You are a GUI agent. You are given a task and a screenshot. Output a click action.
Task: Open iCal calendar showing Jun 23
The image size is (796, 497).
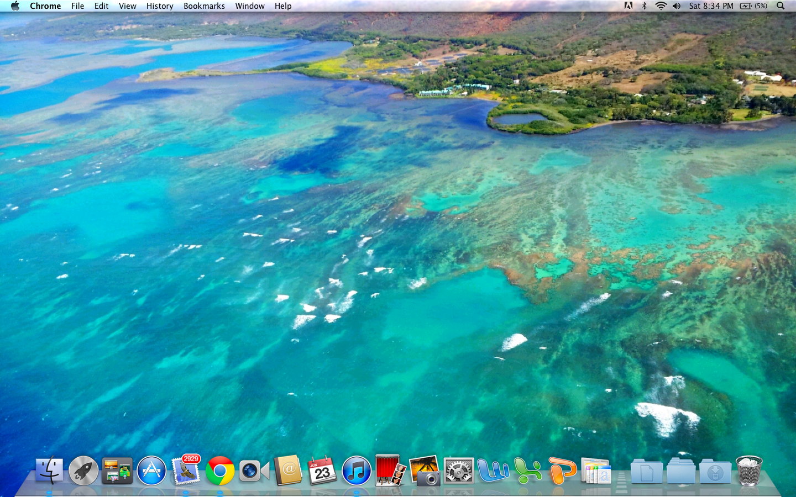point(322,470)
